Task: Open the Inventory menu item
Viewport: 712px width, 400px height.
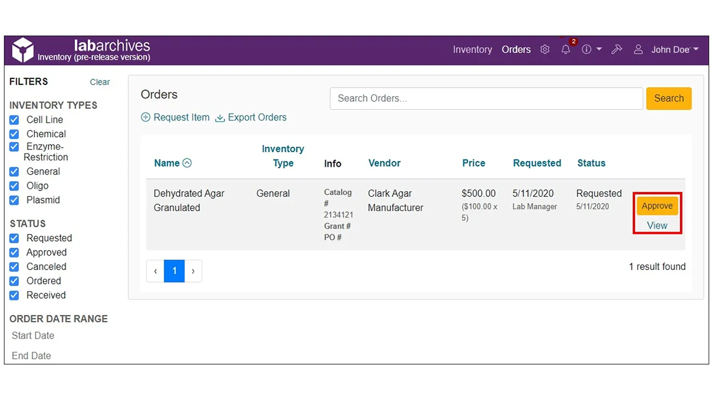Action: 472,49
